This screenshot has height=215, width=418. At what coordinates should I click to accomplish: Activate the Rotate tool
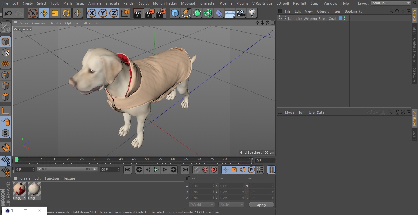[66, 13]
